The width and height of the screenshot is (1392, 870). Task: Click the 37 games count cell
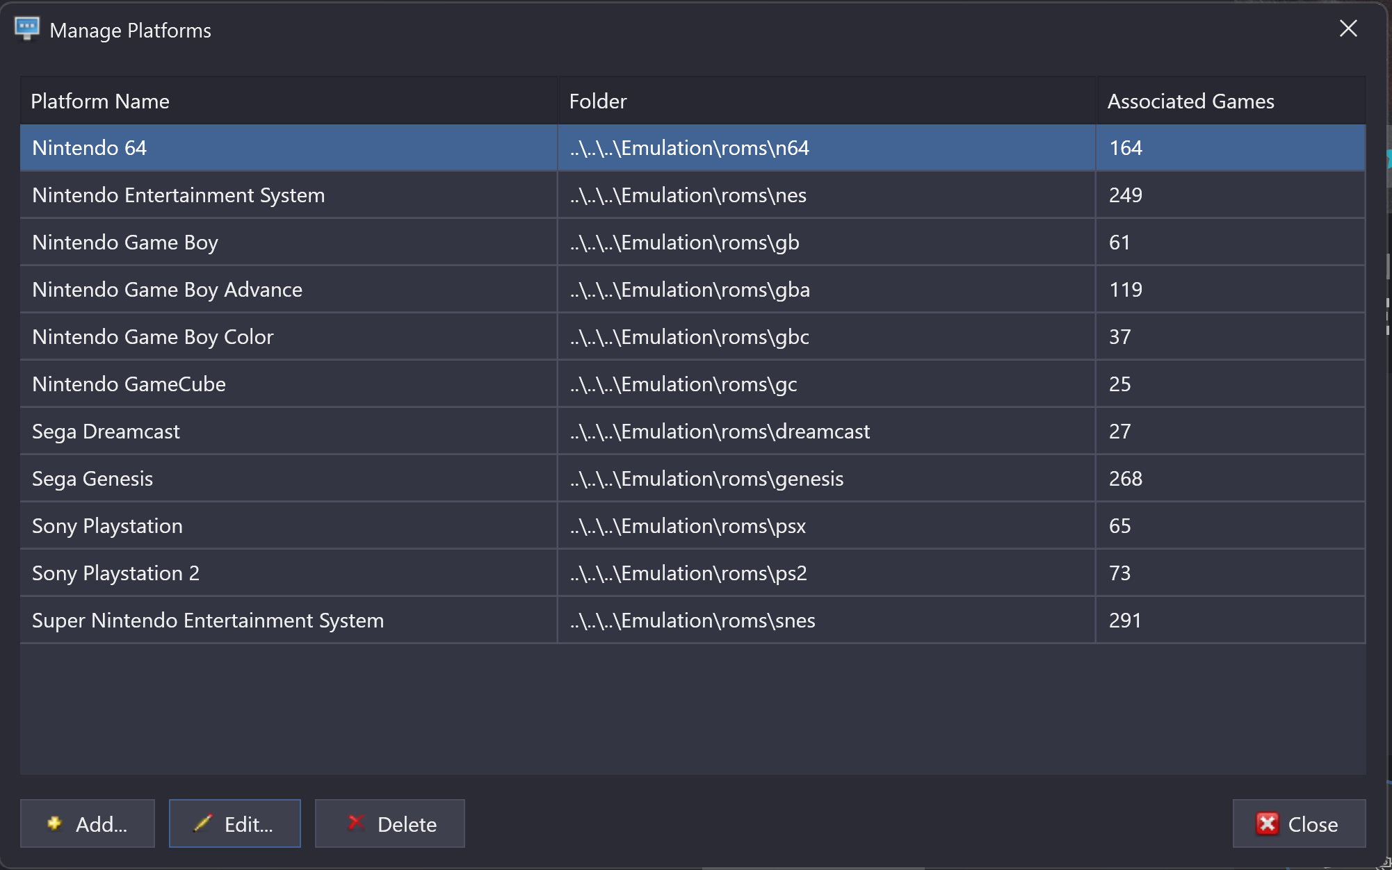(1231, 337)
